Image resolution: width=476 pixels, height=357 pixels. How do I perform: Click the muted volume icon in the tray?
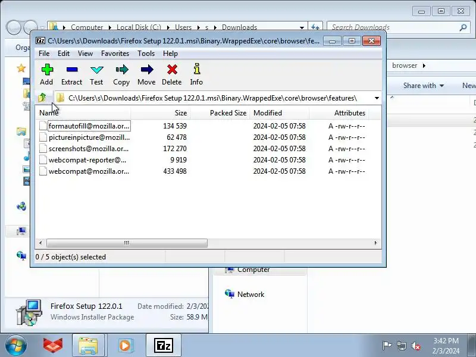(415, 346)
